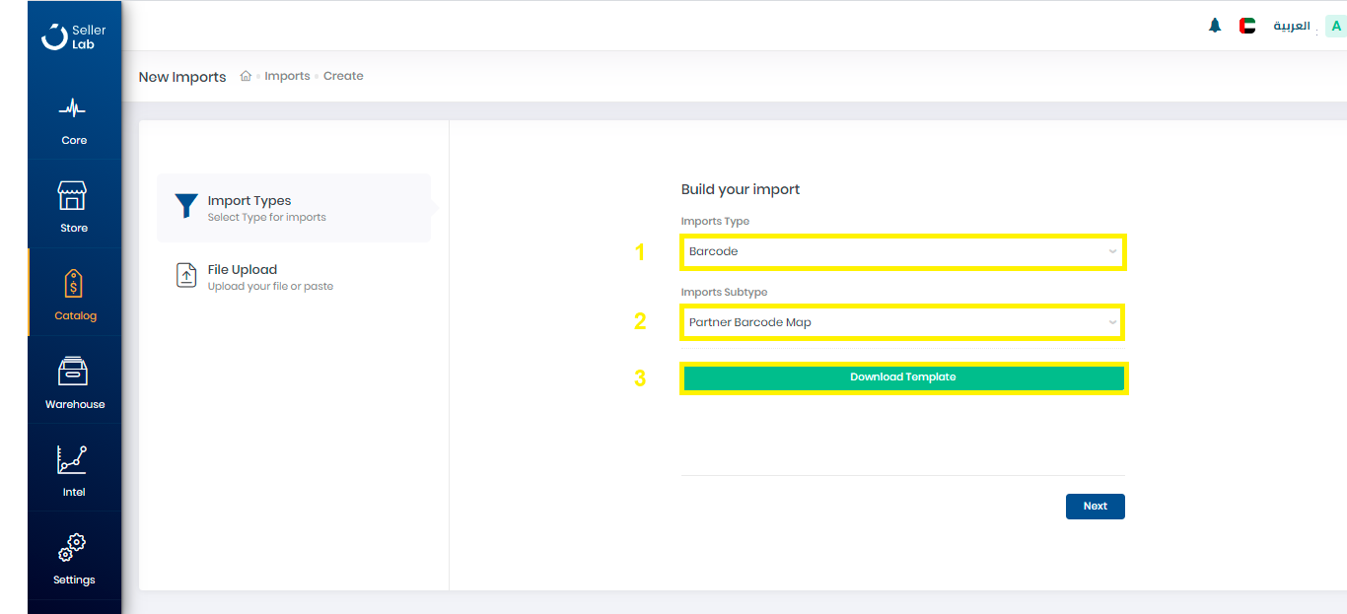Open the Core heartbeat icon
Image resolution: width=1347 pixels, height=614 pixels.
click(x=74, y=108)
